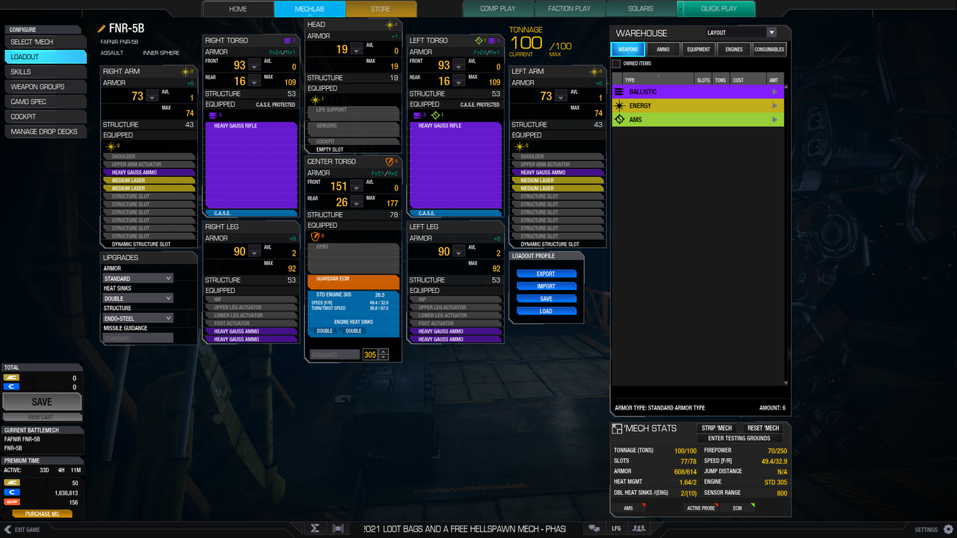Open the Quick Play tab
The width and height of the screenshot is (957, 538).
pyautogui.click(x=718, y=9)
